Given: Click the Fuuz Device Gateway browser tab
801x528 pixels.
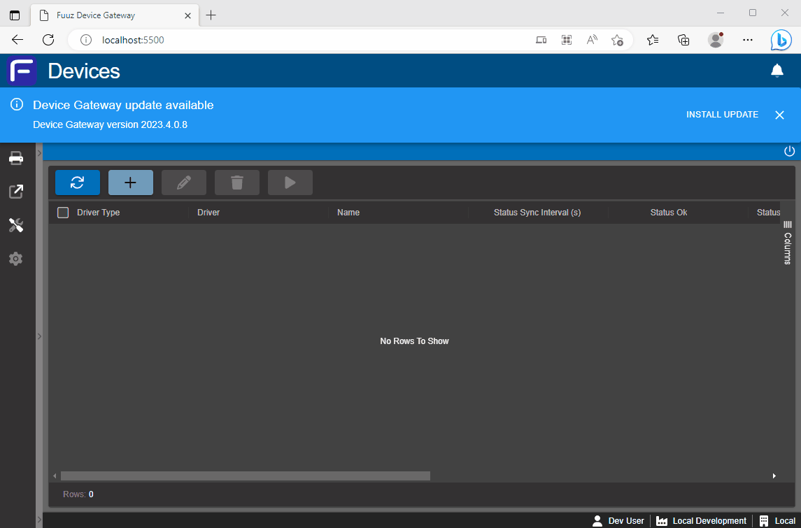Looking at the screenshot, I should tap(114, 15).
